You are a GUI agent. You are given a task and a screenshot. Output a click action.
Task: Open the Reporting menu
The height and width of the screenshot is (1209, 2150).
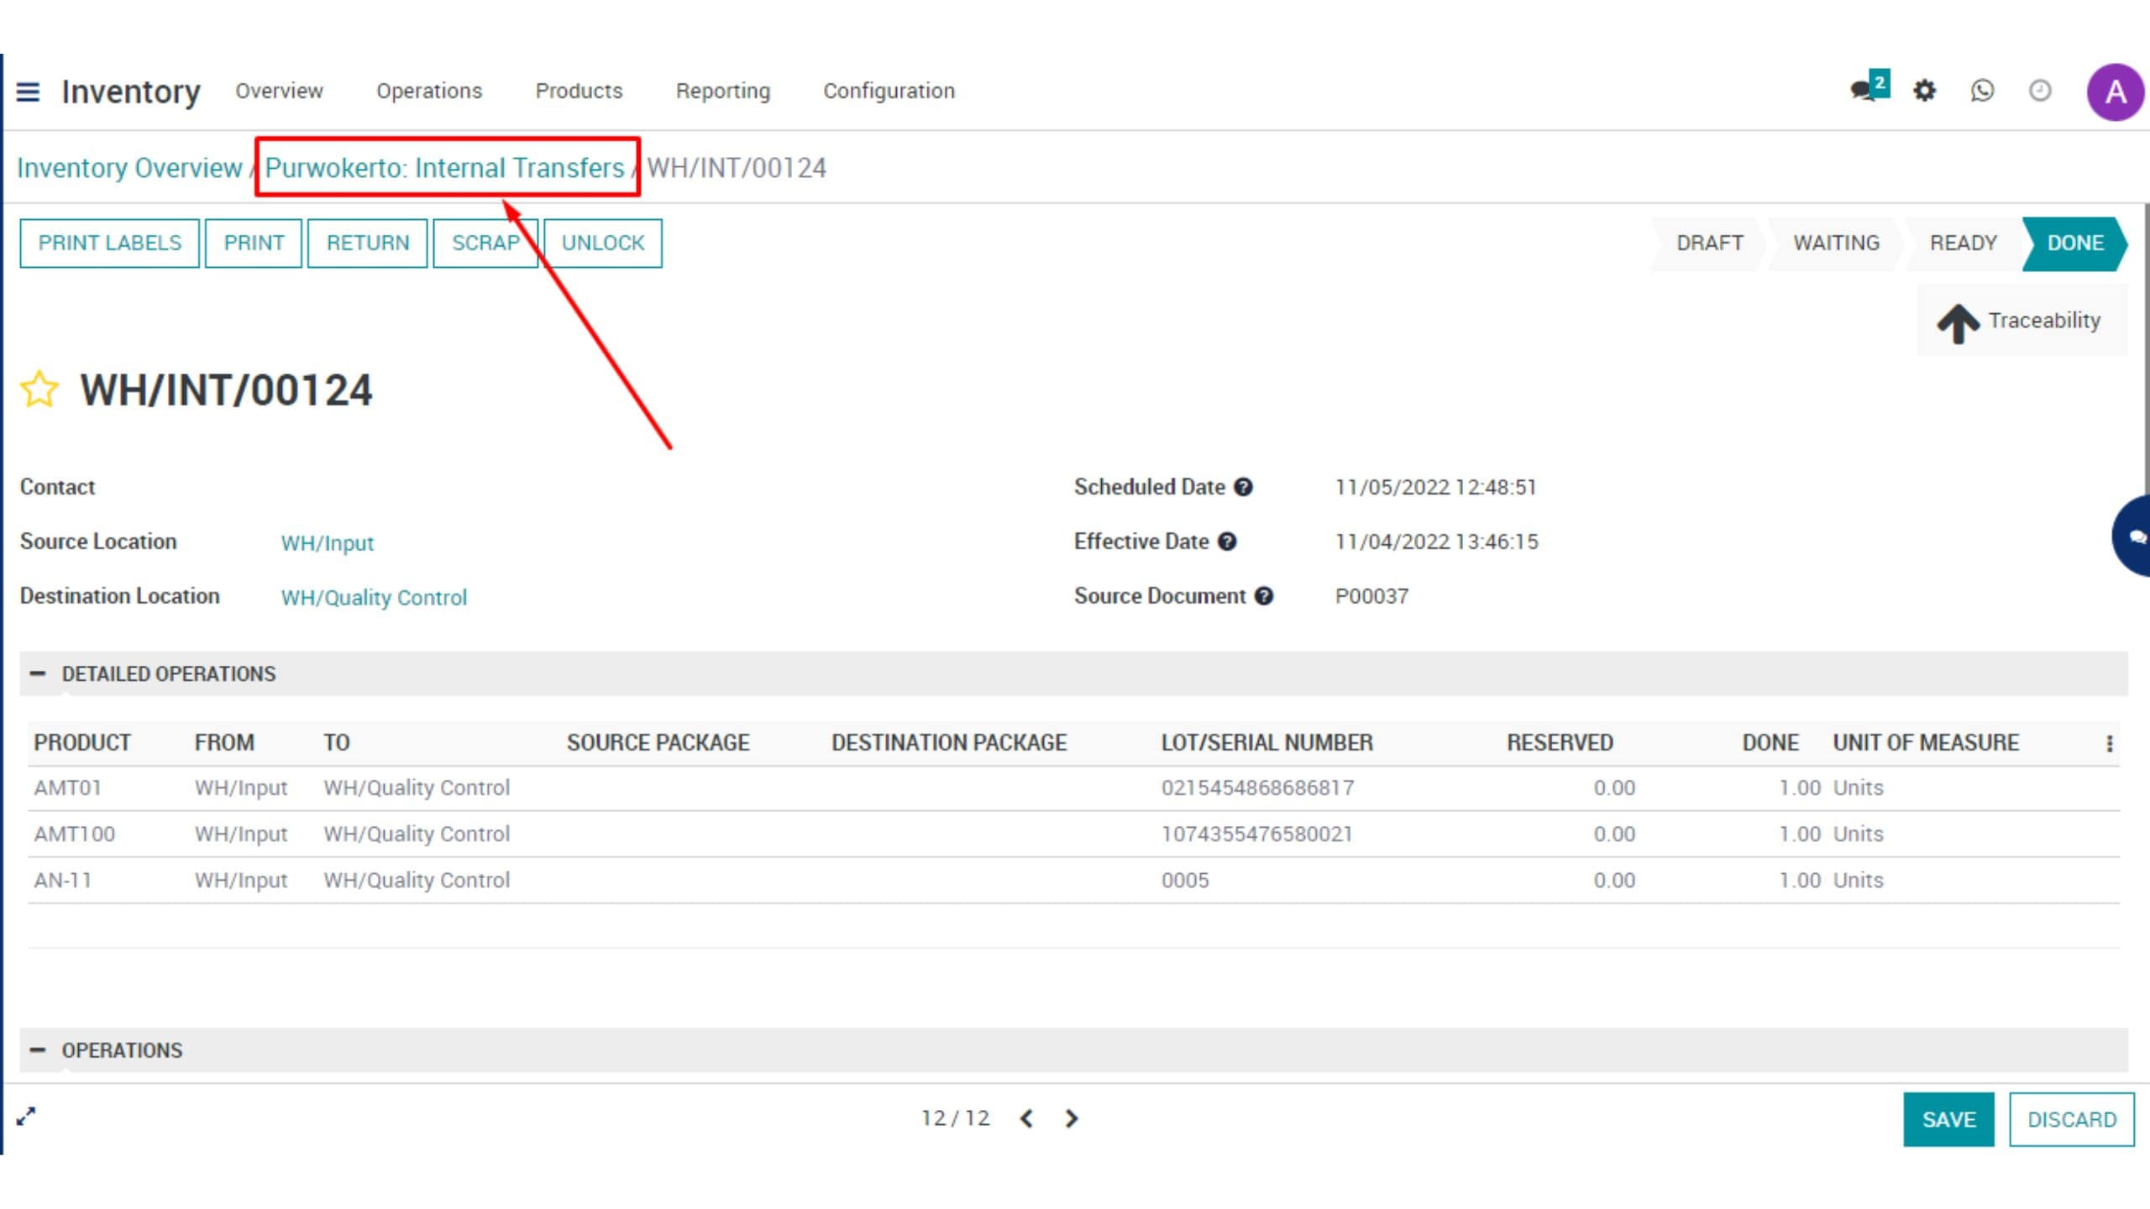pyautogui.click(x=723, y=91)
